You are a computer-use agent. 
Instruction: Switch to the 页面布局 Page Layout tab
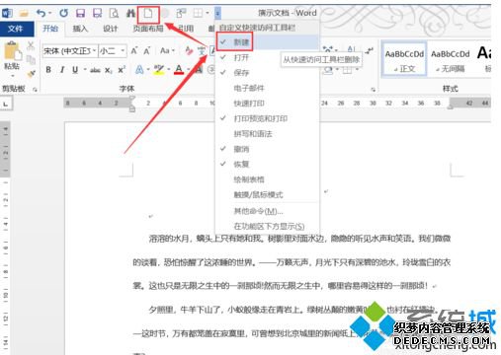tap(148, 29)
